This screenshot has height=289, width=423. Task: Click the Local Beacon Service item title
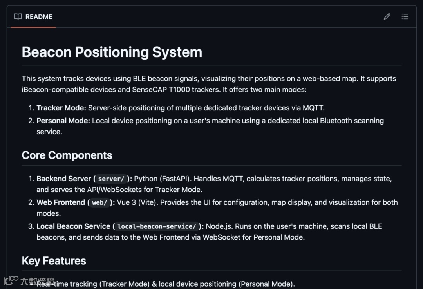pyautogui.click(x=73, y=226)
